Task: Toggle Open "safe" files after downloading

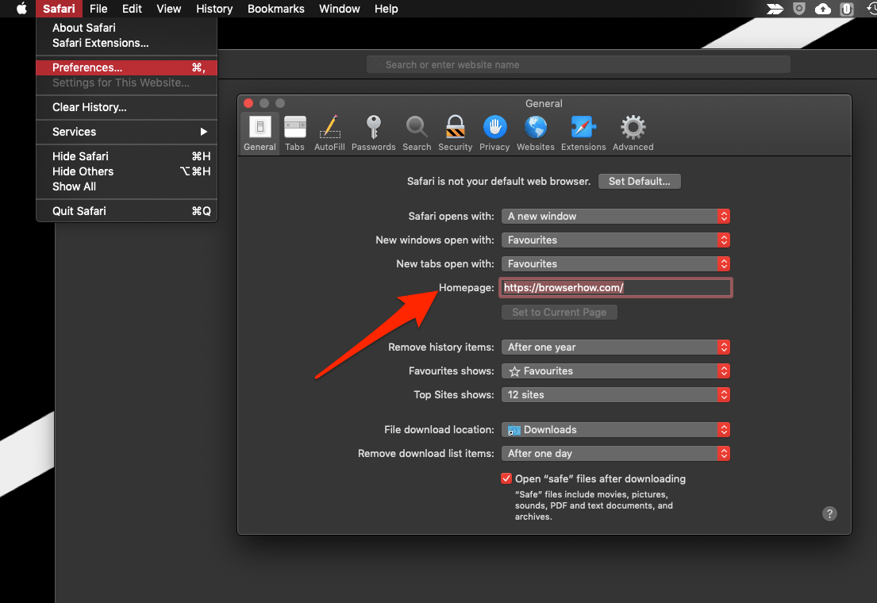Action: (506, 478)
